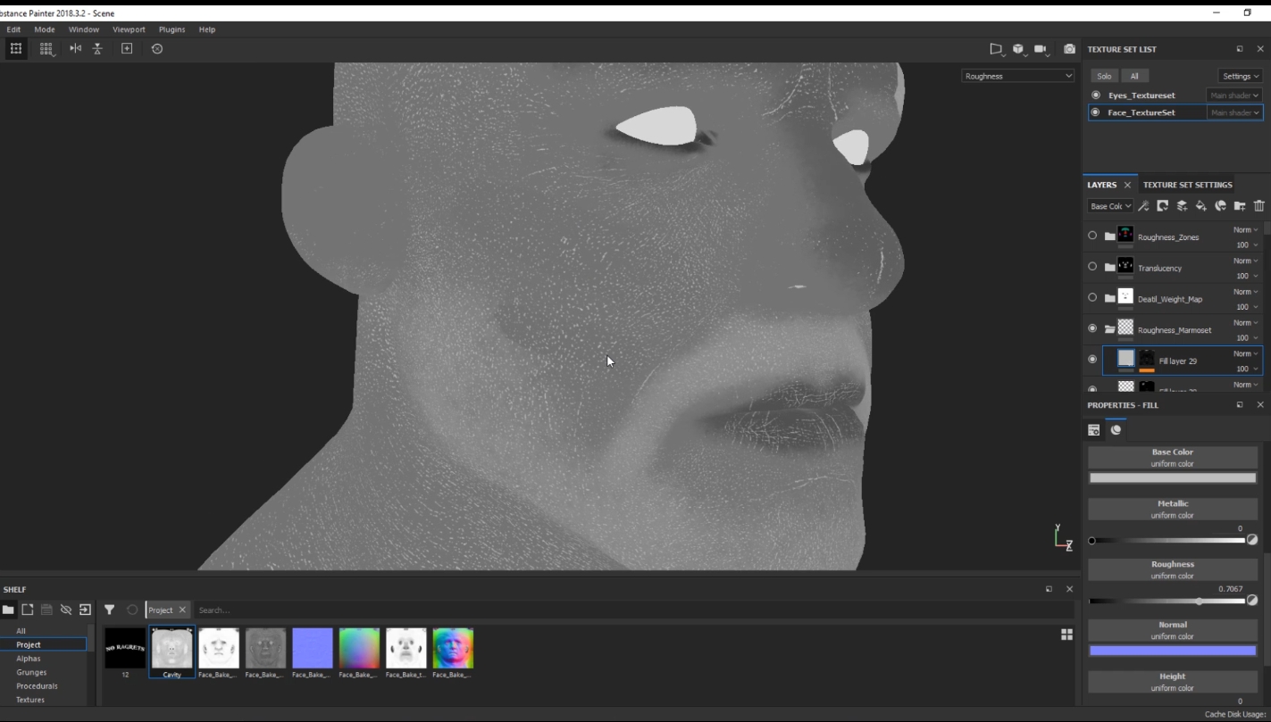The height and width of the screenshot is (722, 1271).
Task: Delete selected layer with trash icon
Action: coord(1259,206)
